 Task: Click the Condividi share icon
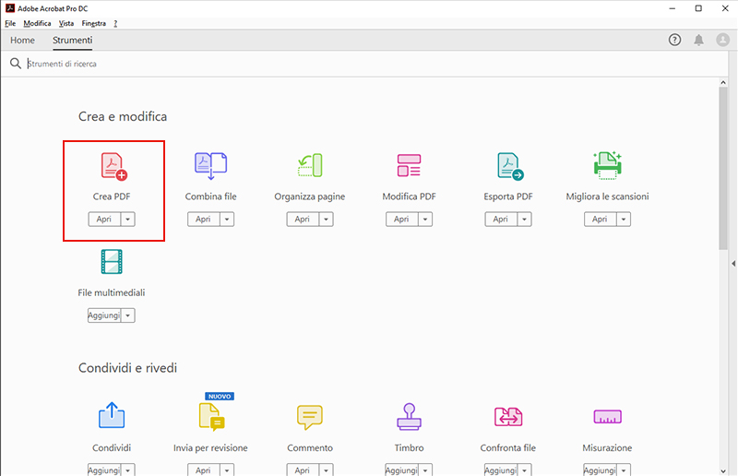tap(112, 415)
